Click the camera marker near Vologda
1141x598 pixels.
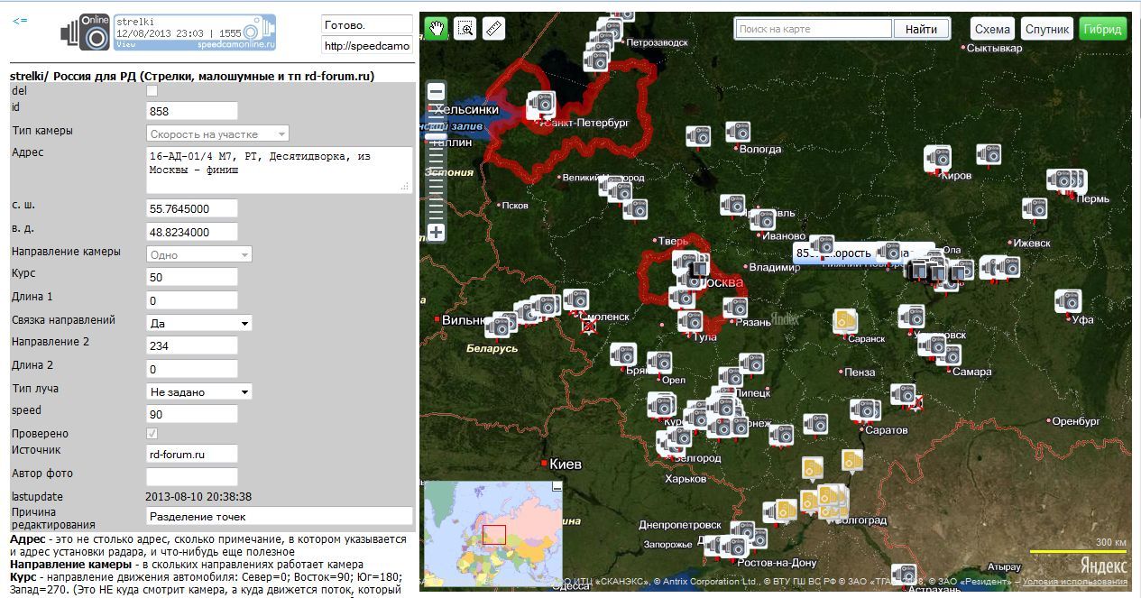[737, 132]
